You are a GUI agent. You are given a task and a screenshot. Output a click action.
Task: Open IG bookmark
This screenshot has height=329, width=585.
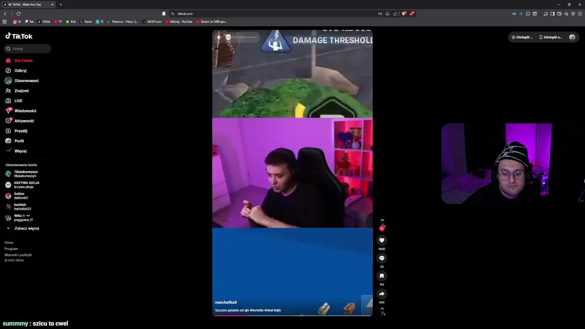(17, 21)
